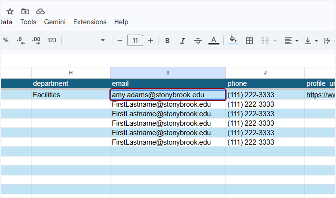Toggle italic formatting
Viewport: 336px width, 198px height.
tap(183, 41)
